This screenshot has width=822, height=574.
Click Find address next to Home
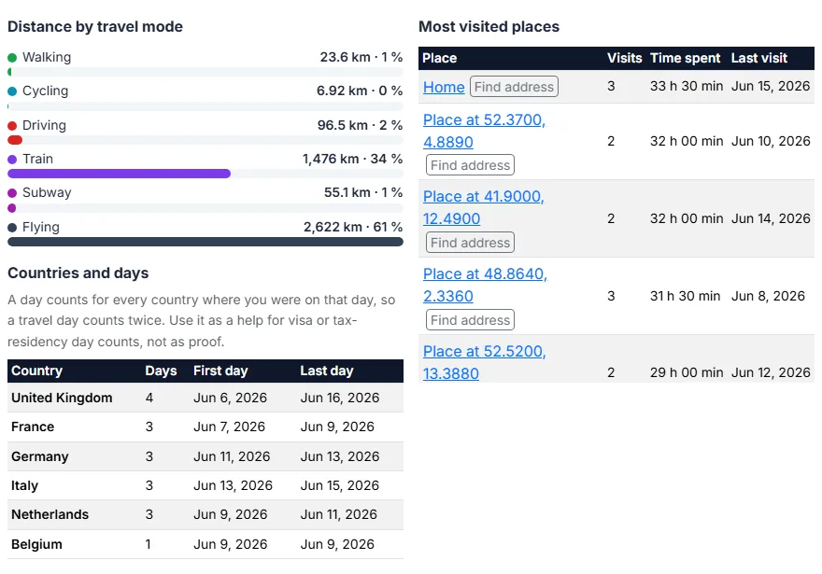click(x=514, y=87)
